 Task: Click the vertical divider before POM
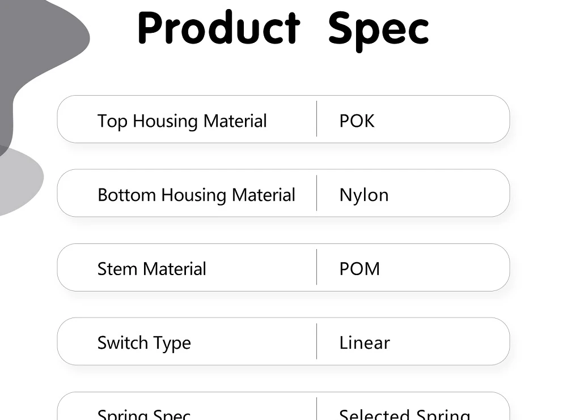pyautogui.click(x=316, y=267)
